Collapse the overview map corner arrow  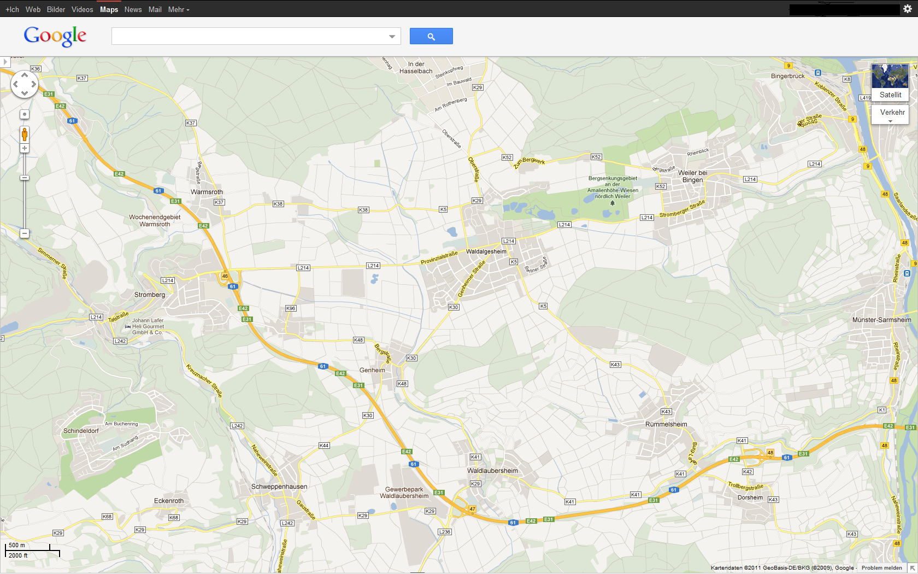click(x=913, y=569)
